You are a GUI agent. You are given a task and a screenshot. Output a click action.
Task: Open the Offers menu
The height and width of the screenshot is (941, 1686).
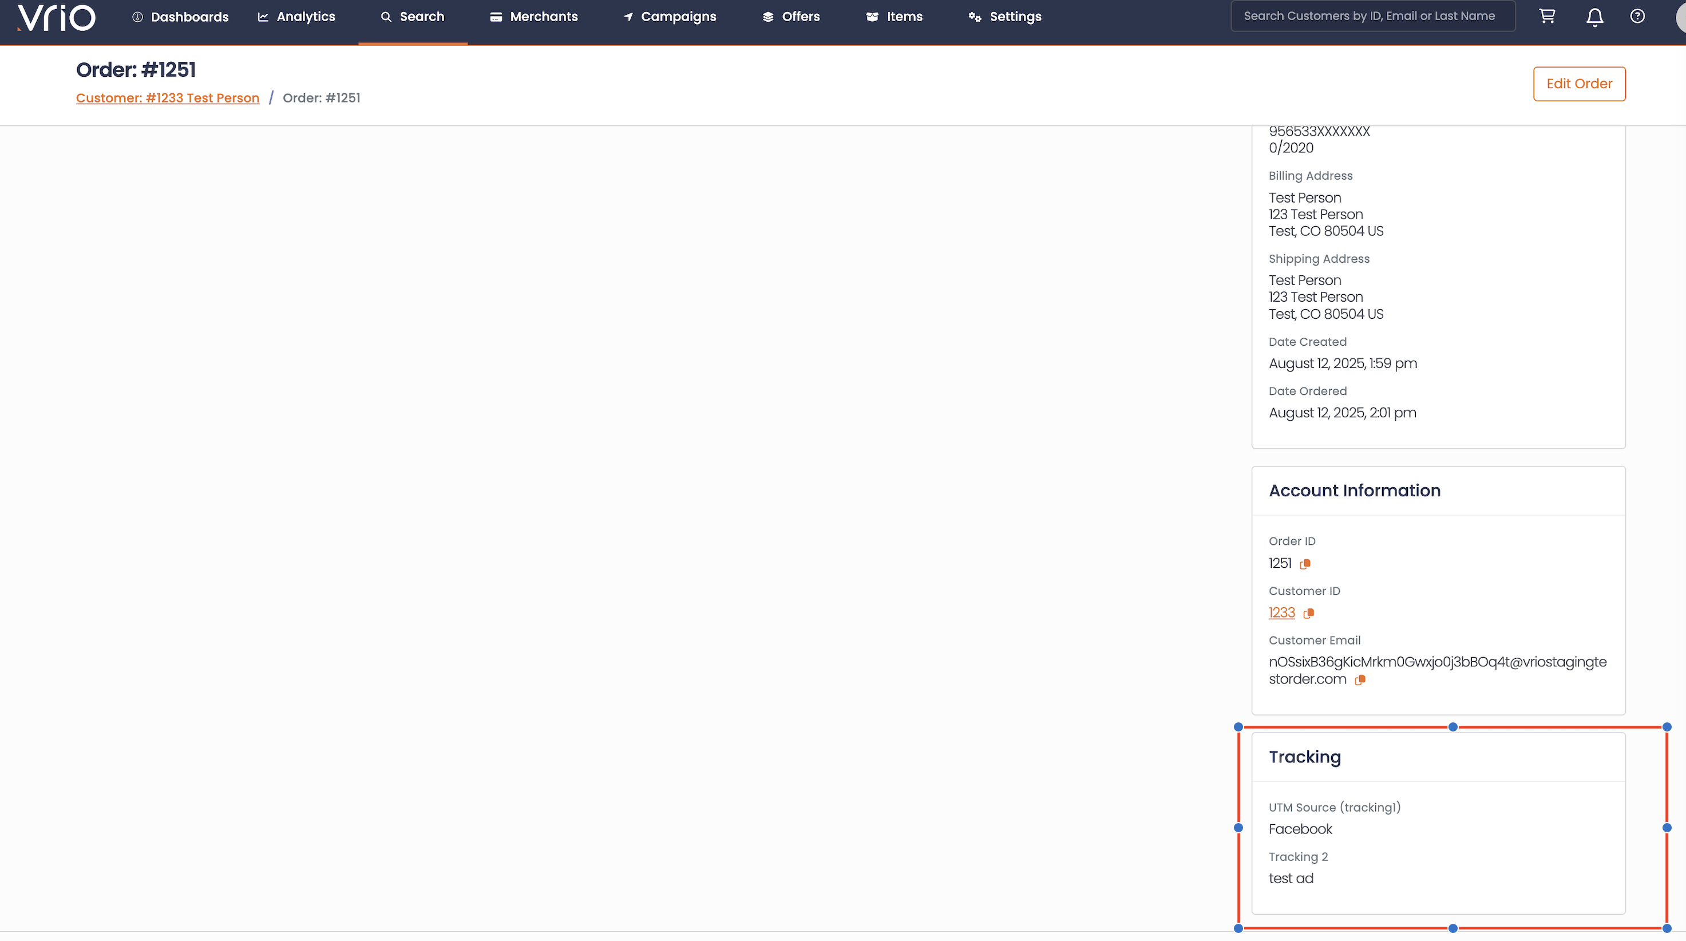791,17
